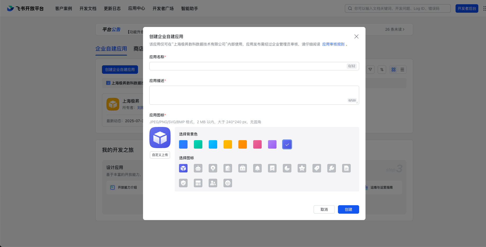486x247 pixels.
Task: Select the briefcase icon
Action: [242, 168]
